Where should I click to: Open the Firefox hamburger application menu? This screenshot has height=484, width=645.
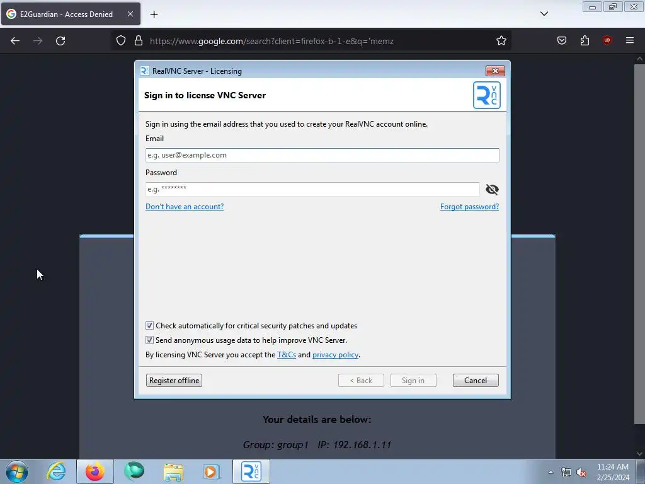click(630, 40)
